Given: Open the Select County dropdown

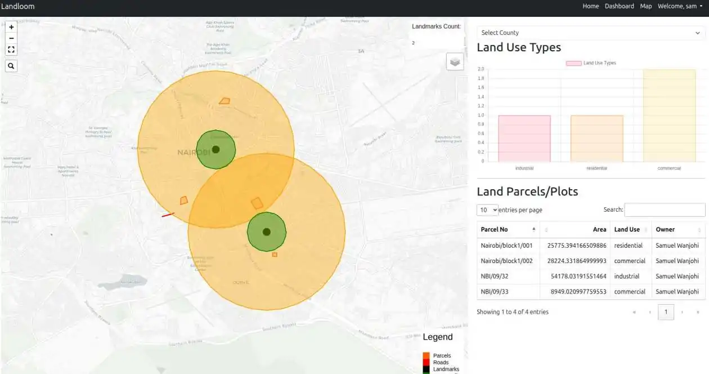Looking at the screenshot, I should (591, 32).
